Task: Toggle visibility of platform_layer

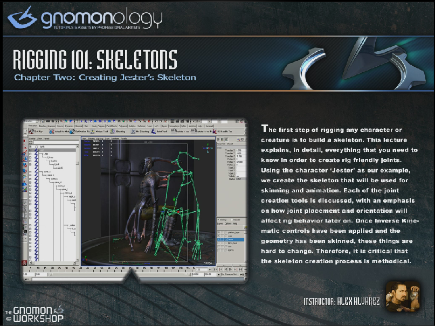Action: [x=219, y=232]
